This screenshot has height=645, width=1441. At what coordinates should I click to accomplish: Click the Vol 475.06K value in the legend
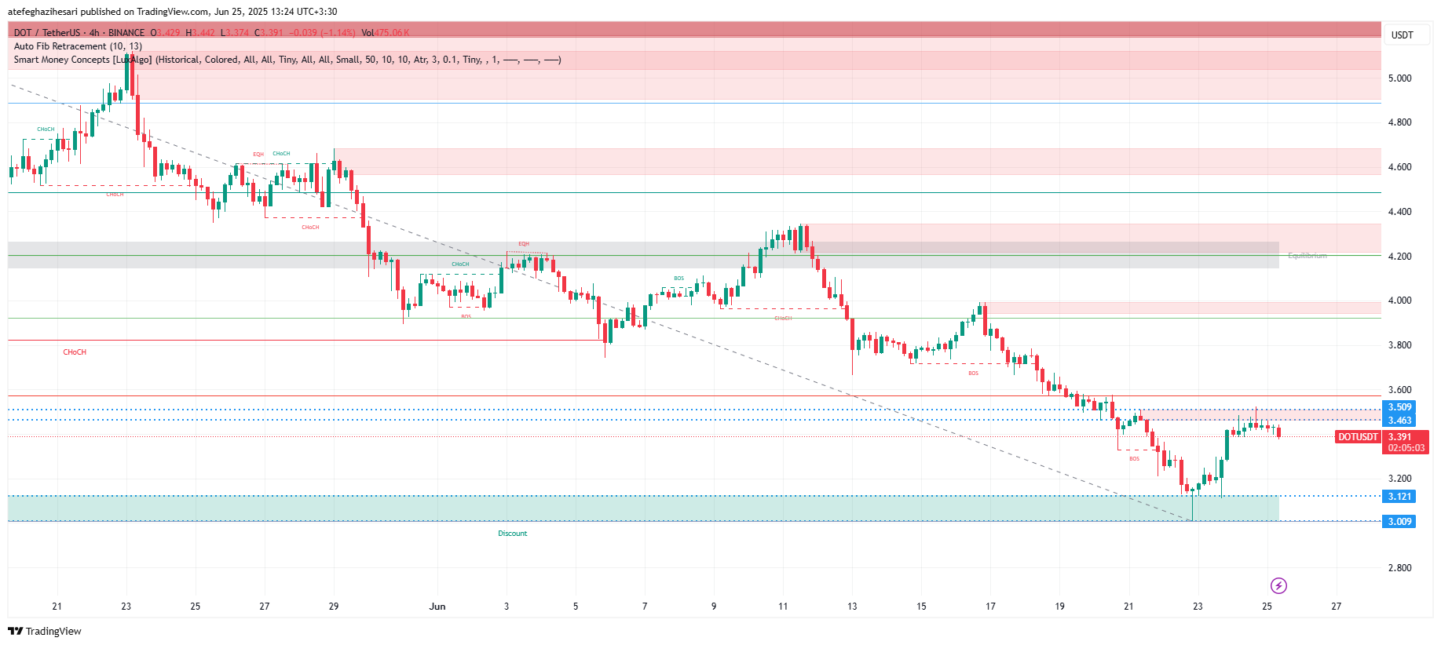click(x=386, y=33)
